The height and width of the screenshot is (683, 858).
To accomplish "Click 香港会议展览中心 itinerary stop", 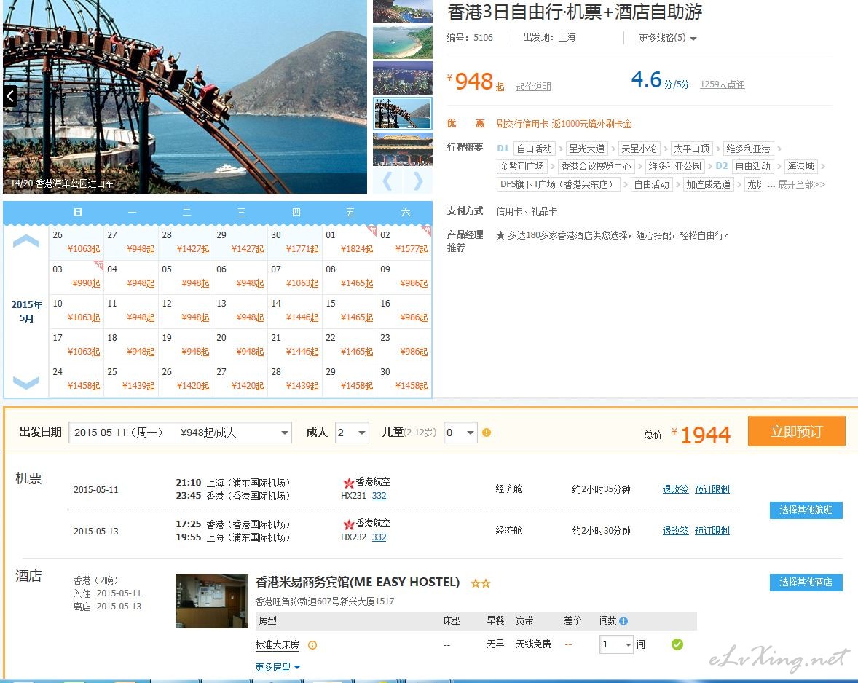I will click(x=596, y=166).
